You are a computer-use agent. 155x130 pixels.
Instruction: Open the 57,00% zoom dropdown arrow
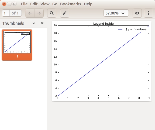pos(123,13)
